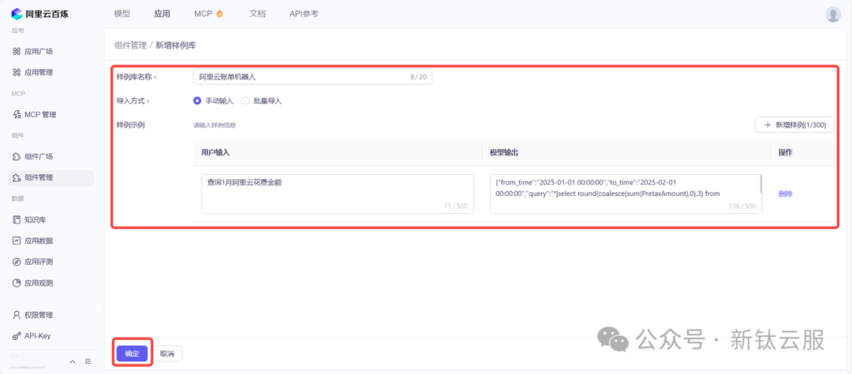Image resolution: width=852 pixels, height=374 pixels.
Task: Open the 应用管理 sidebar icon
Action: point(17,72)
